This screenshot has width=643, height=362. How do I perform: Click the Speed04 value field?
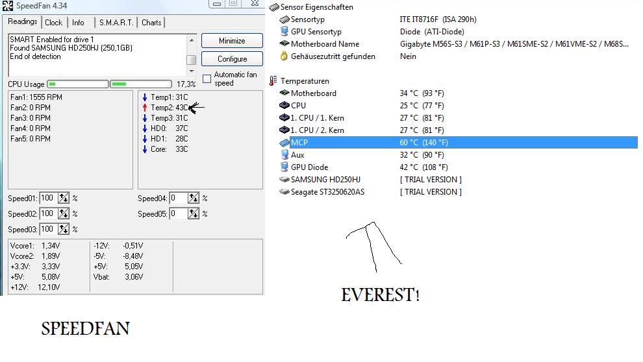coord(178,199)
